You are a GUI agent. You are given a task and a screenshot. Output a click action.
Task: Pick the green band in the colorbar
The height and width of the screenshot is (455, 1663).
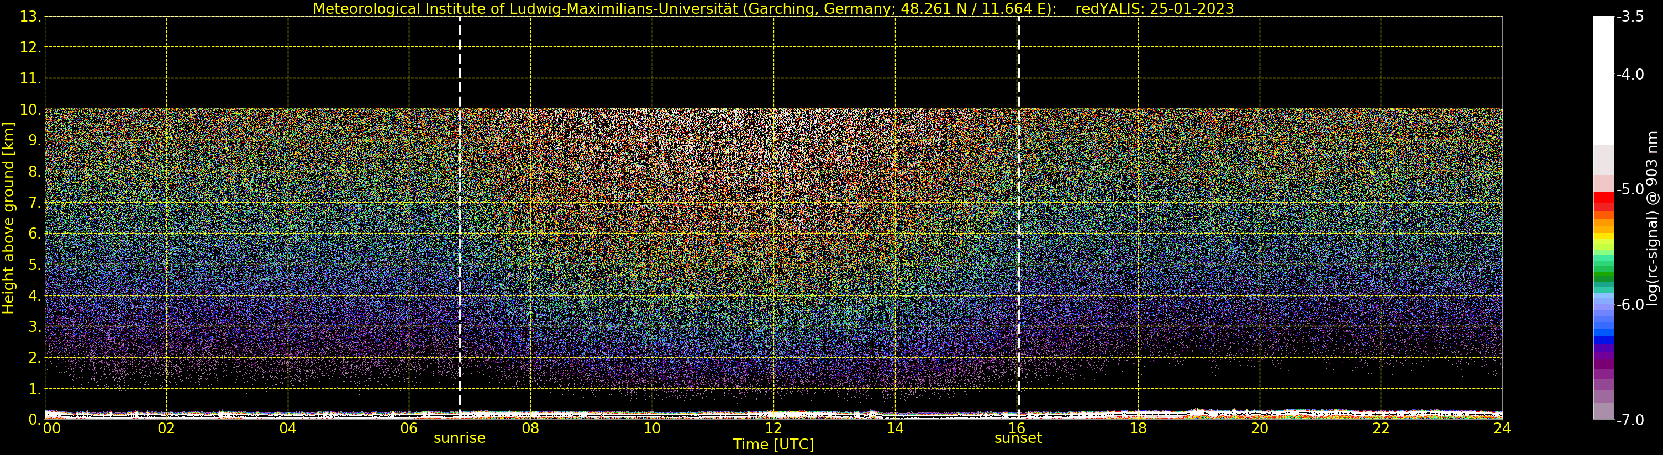click(1603, 274)
